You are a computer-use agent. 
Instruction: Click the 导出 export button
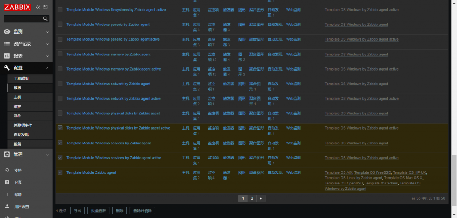77,210
